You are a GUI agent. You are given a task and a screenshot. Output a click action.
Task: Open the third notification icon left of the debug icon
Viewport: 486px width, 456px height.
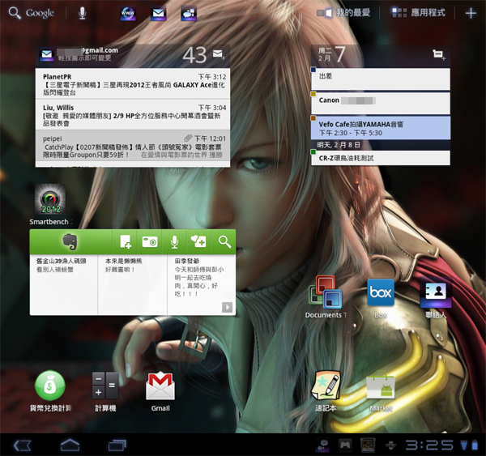[368, 445]
